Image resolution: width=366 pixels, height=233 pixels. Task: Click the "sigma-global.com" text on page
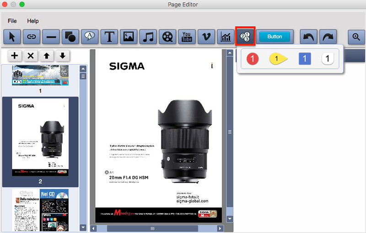pos(192,201)
